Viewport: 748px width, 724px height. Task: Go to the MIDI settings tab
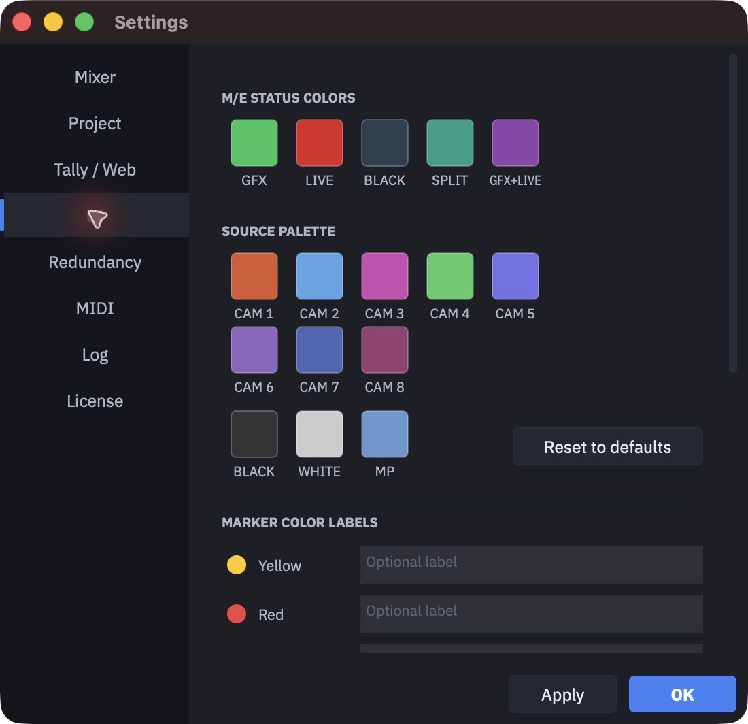(x=95, y=308)
